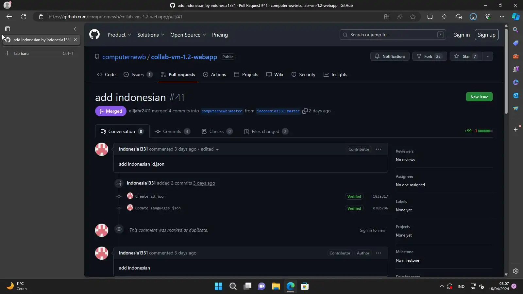Open options menu on first comment
Image resolution: width=523 pixels, height=294 pixels.
tap(379, 149)
